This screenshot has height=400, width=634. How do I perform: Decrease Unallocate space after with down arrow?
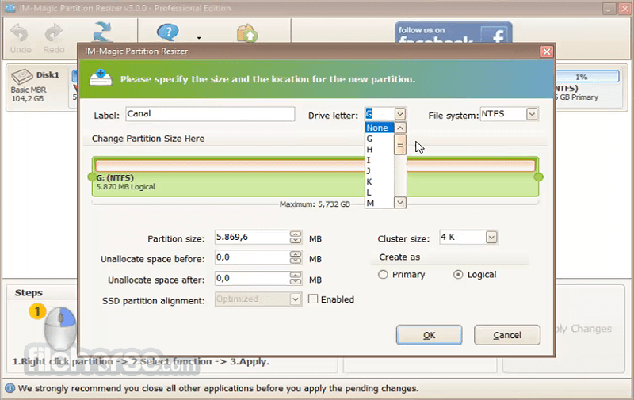(296, 282)
